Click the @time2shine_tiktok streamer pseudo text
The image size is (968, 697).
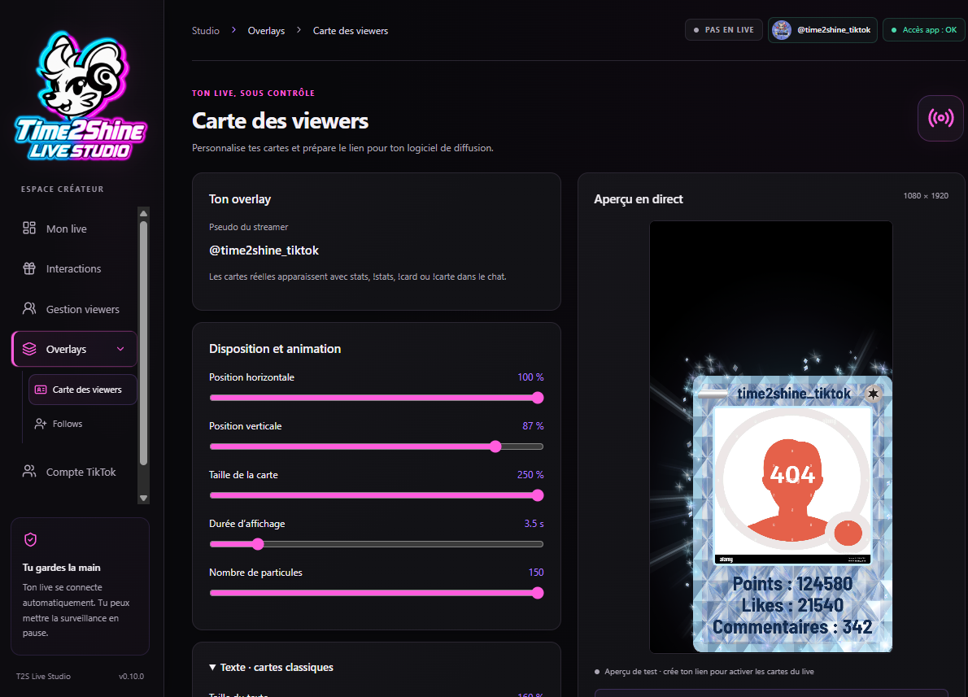click(264, 250)
